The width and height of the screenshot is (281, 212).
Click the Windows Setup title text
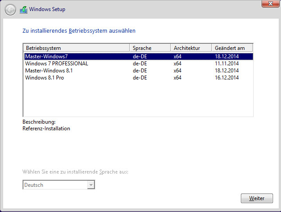coord(47,9)
